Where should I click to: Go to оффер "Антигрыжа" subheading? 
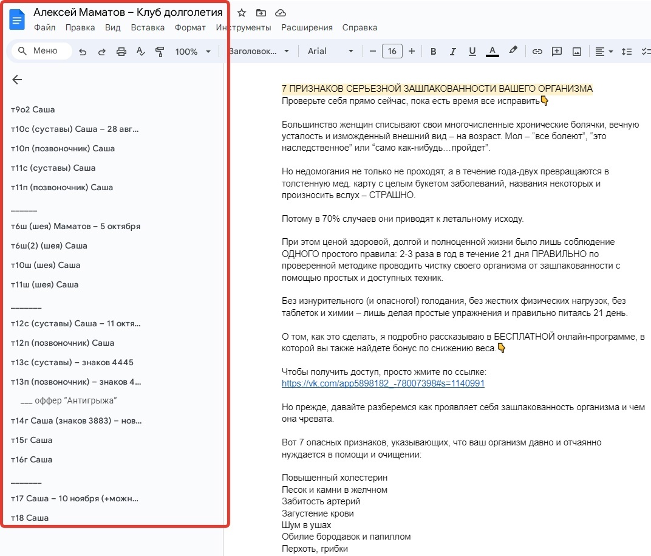click(69, 400)
